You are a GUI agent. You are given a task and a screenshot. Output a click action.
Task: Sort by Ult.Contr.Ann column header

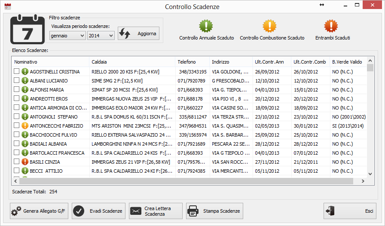[272, 62]
